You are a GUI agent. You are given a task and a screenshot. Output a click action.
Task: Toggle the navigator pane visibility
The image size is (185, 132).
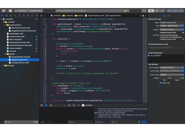coord(170,11)
